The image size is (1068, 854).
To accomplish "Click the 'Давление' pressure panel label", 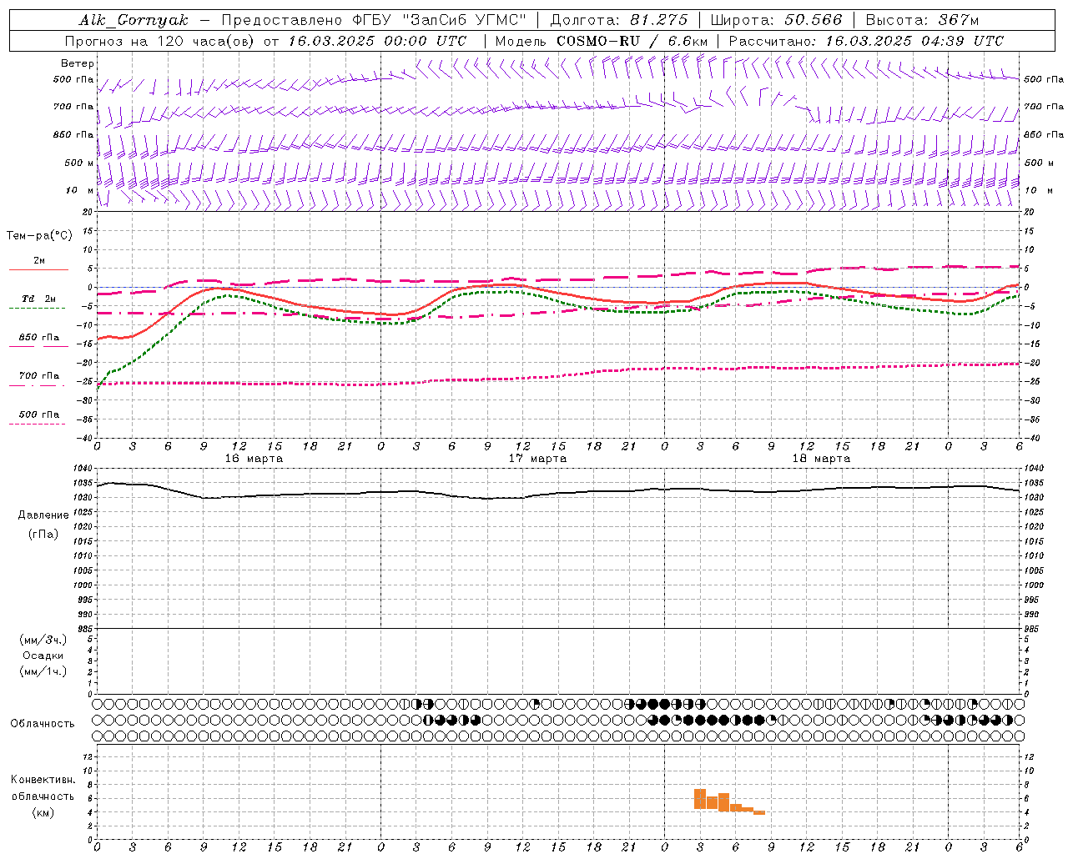I will coord(43,515).
